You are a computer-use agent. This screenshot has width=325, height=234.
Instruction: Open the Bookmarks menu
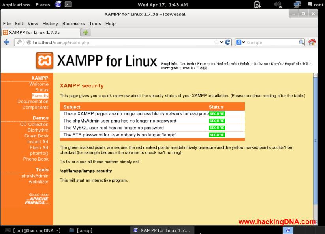73,24
